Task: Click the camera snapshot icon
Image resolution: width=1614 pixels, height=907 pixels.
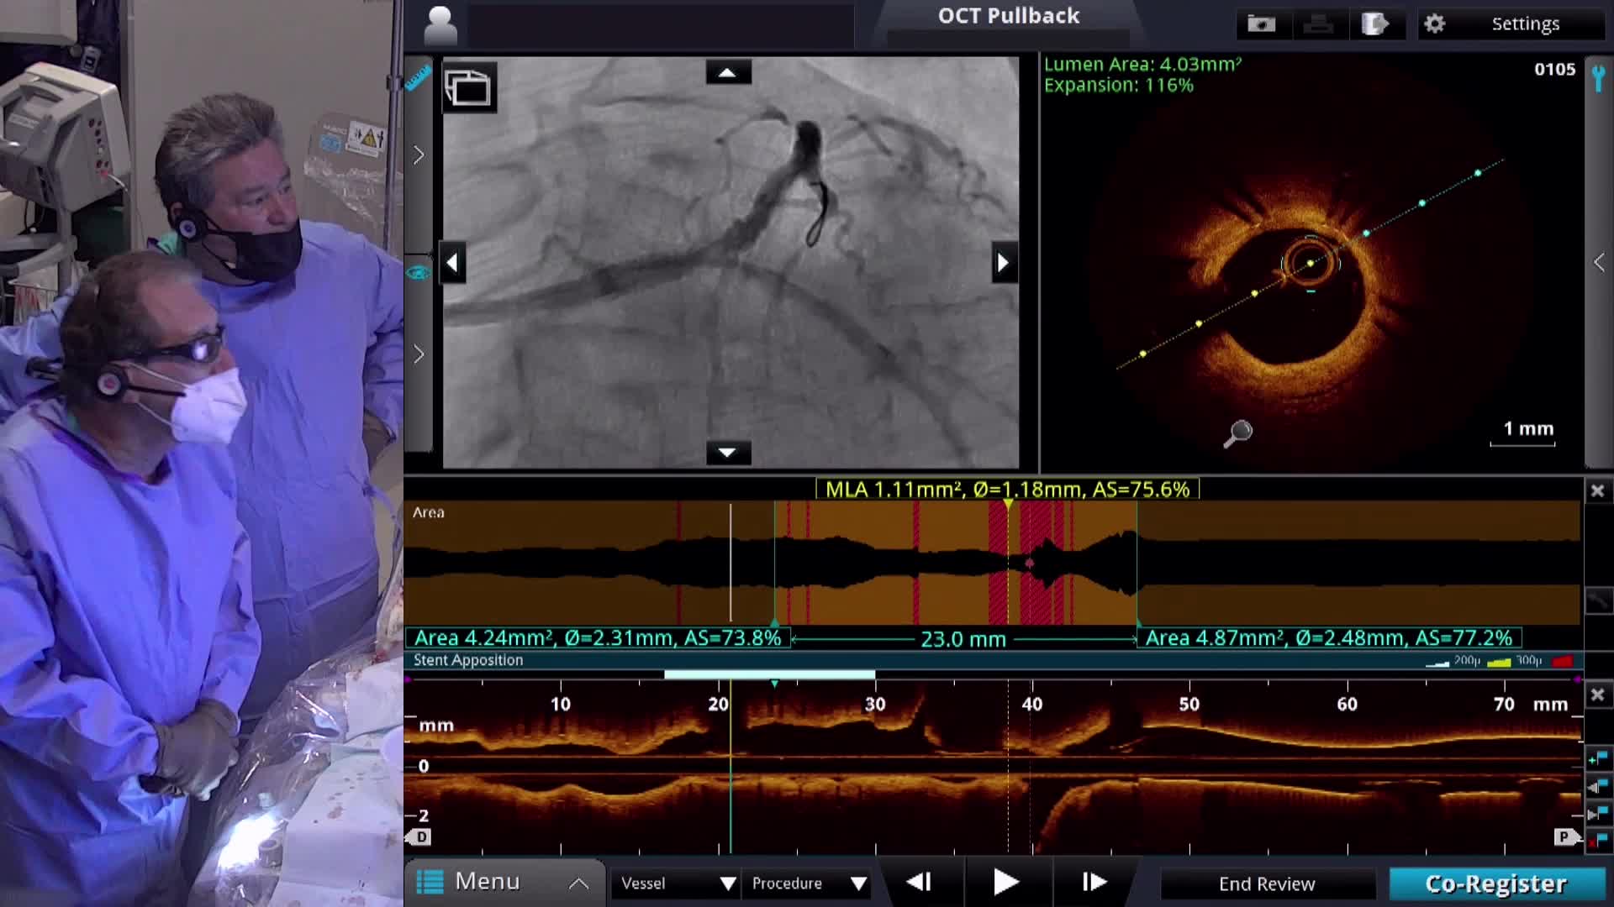Action: [1261, 24]
